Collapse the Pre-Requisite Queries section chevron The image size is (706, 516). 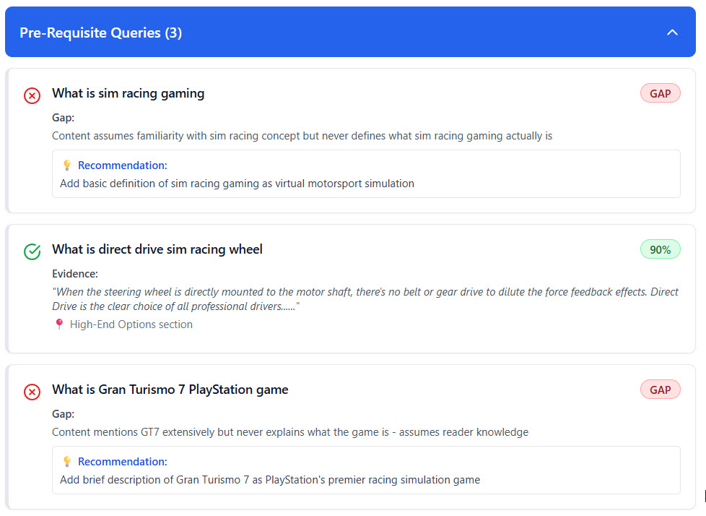point(672,33)
